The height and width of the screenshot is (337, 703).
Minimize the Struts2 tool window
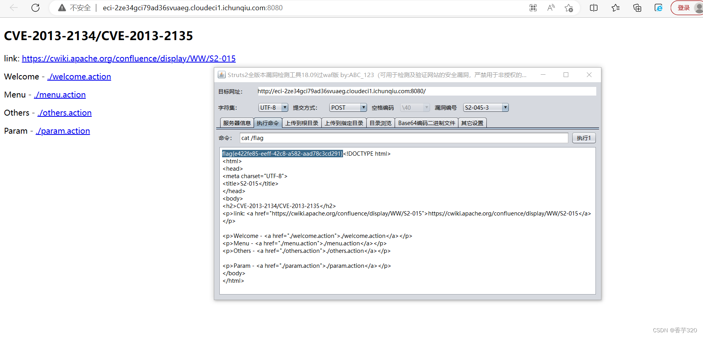coord(543,75)
